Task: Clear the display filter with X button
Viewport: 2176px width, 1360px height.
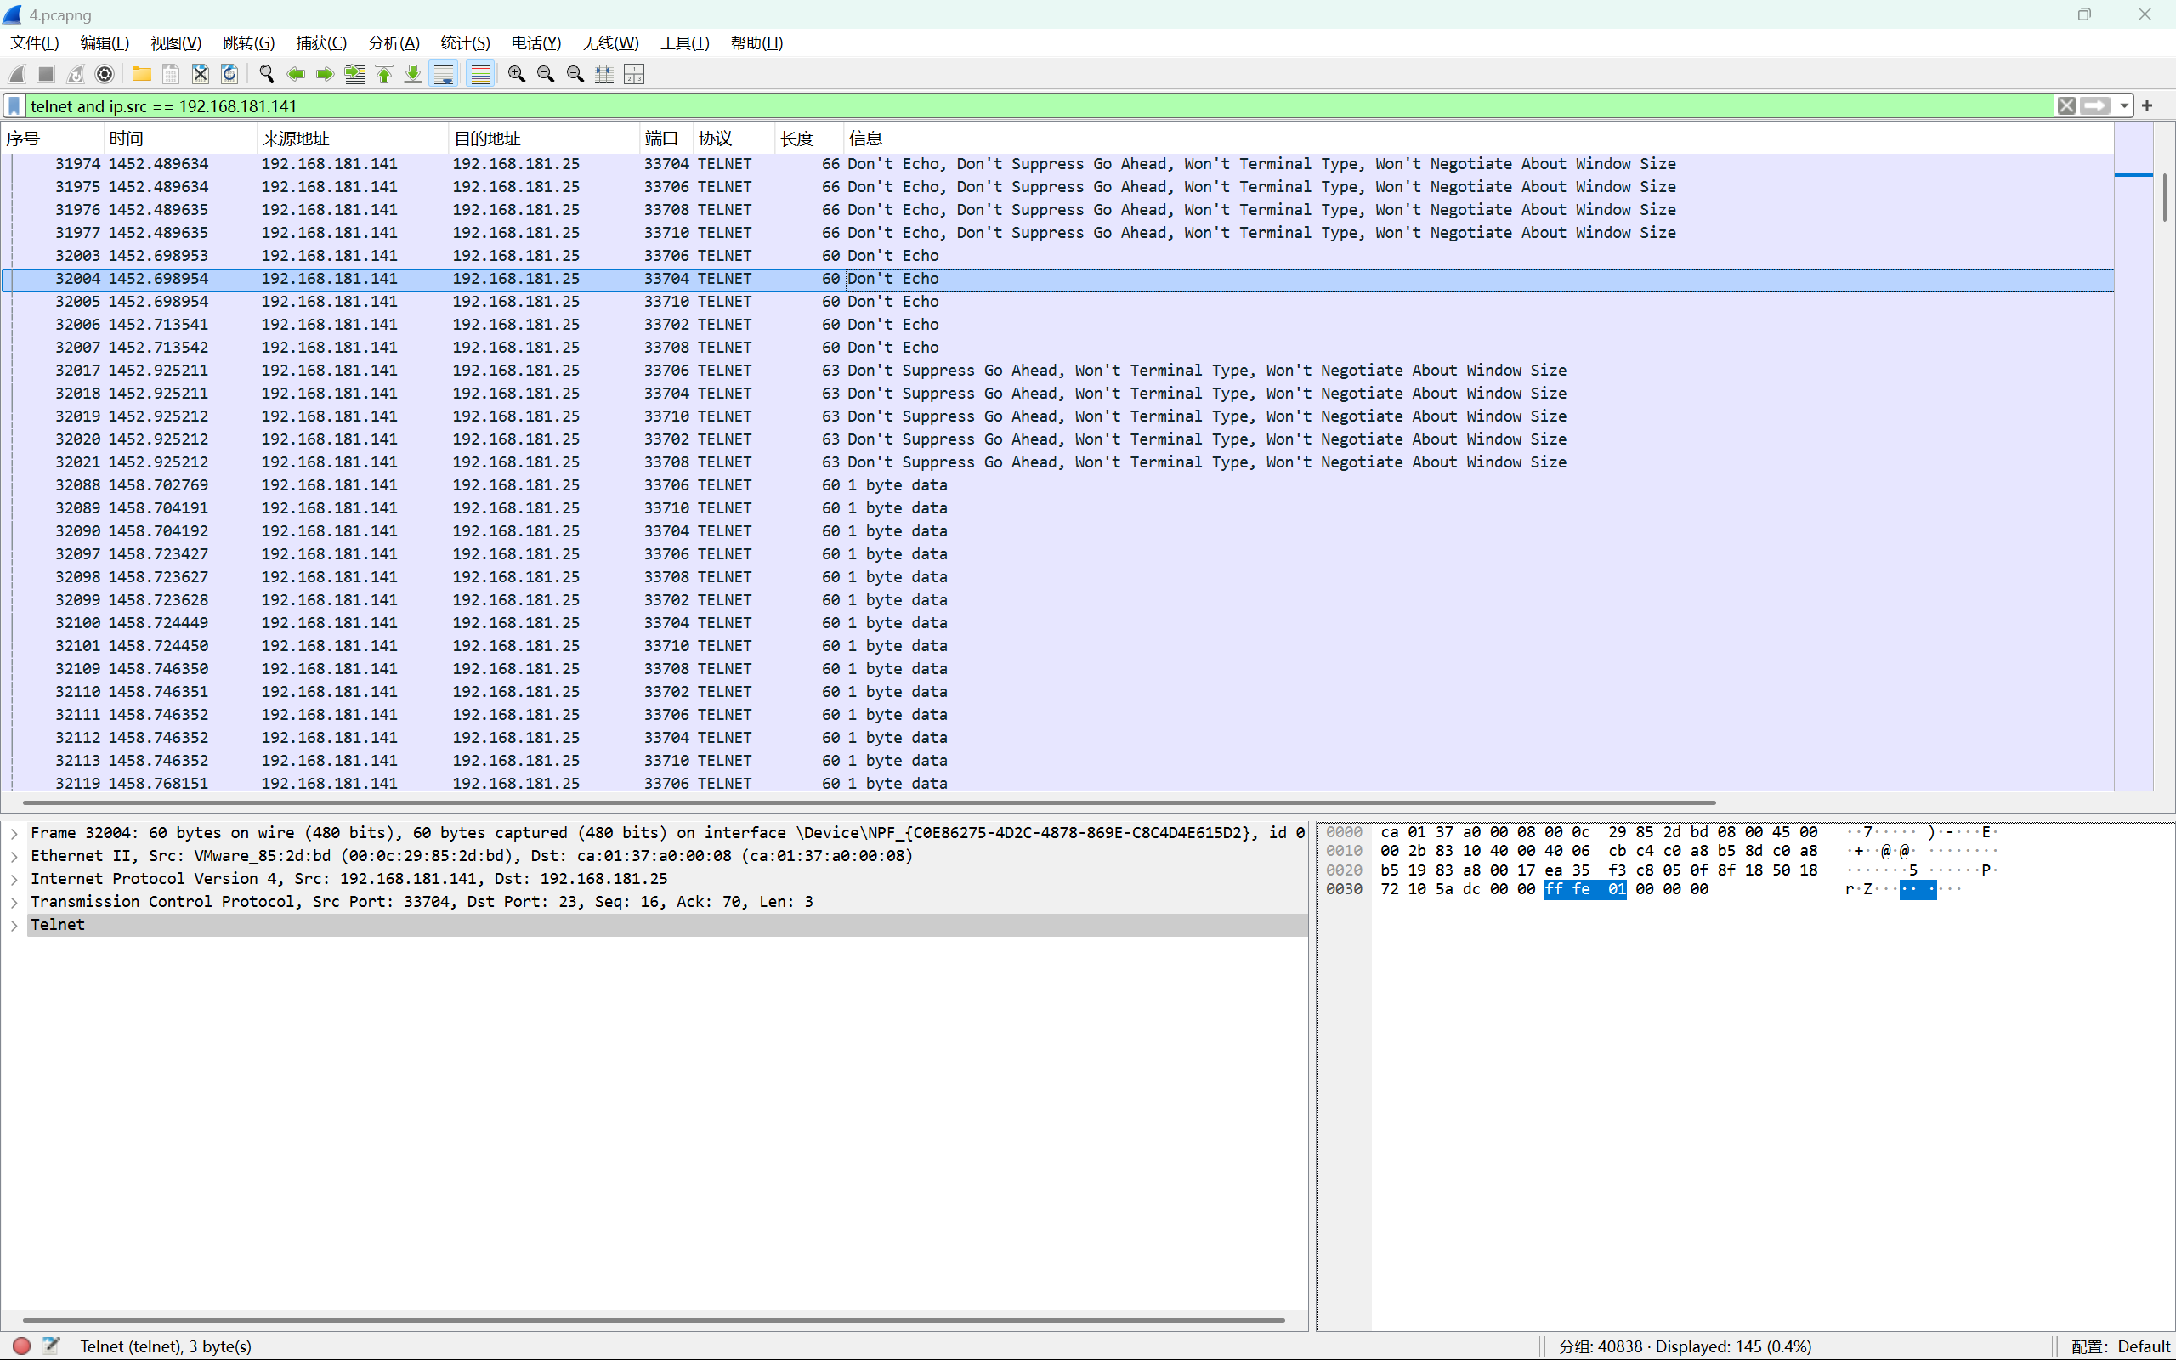Action: click(x=2066, y=106)
